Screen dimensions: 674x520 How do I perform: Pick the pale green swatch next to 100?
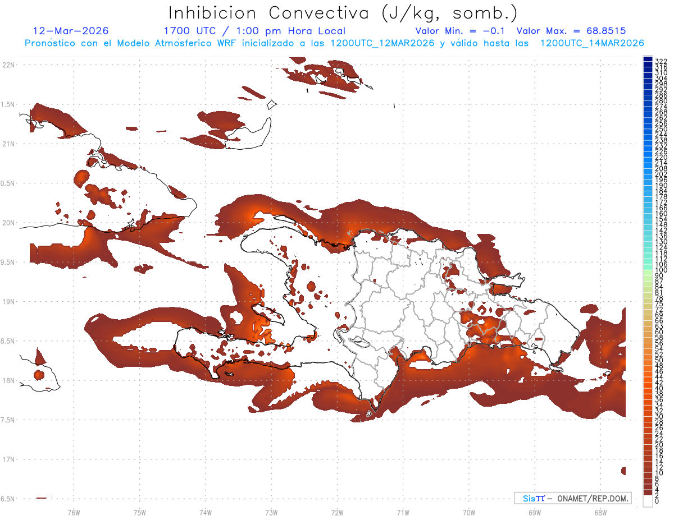pos(648,273)
